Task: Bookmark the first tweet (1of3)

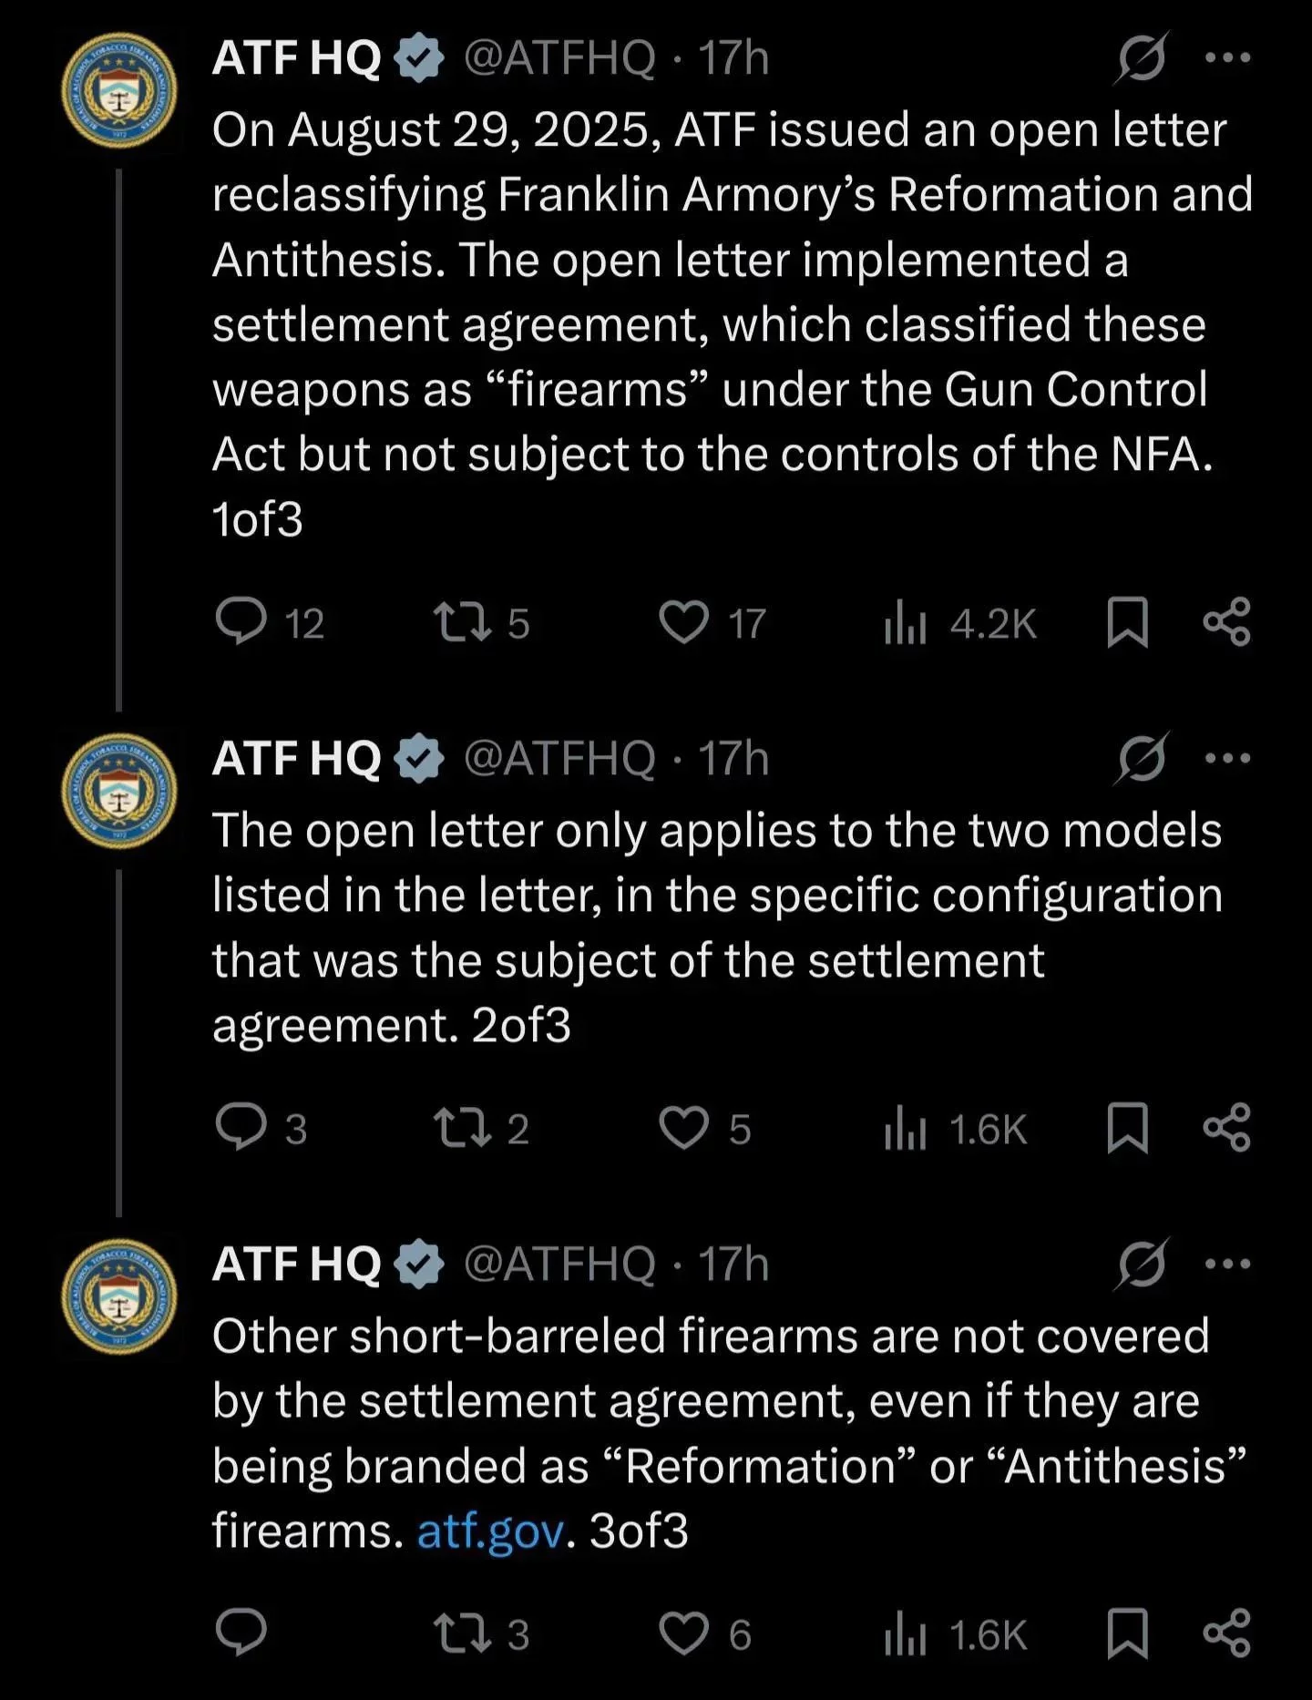Action: (1127, 624)
